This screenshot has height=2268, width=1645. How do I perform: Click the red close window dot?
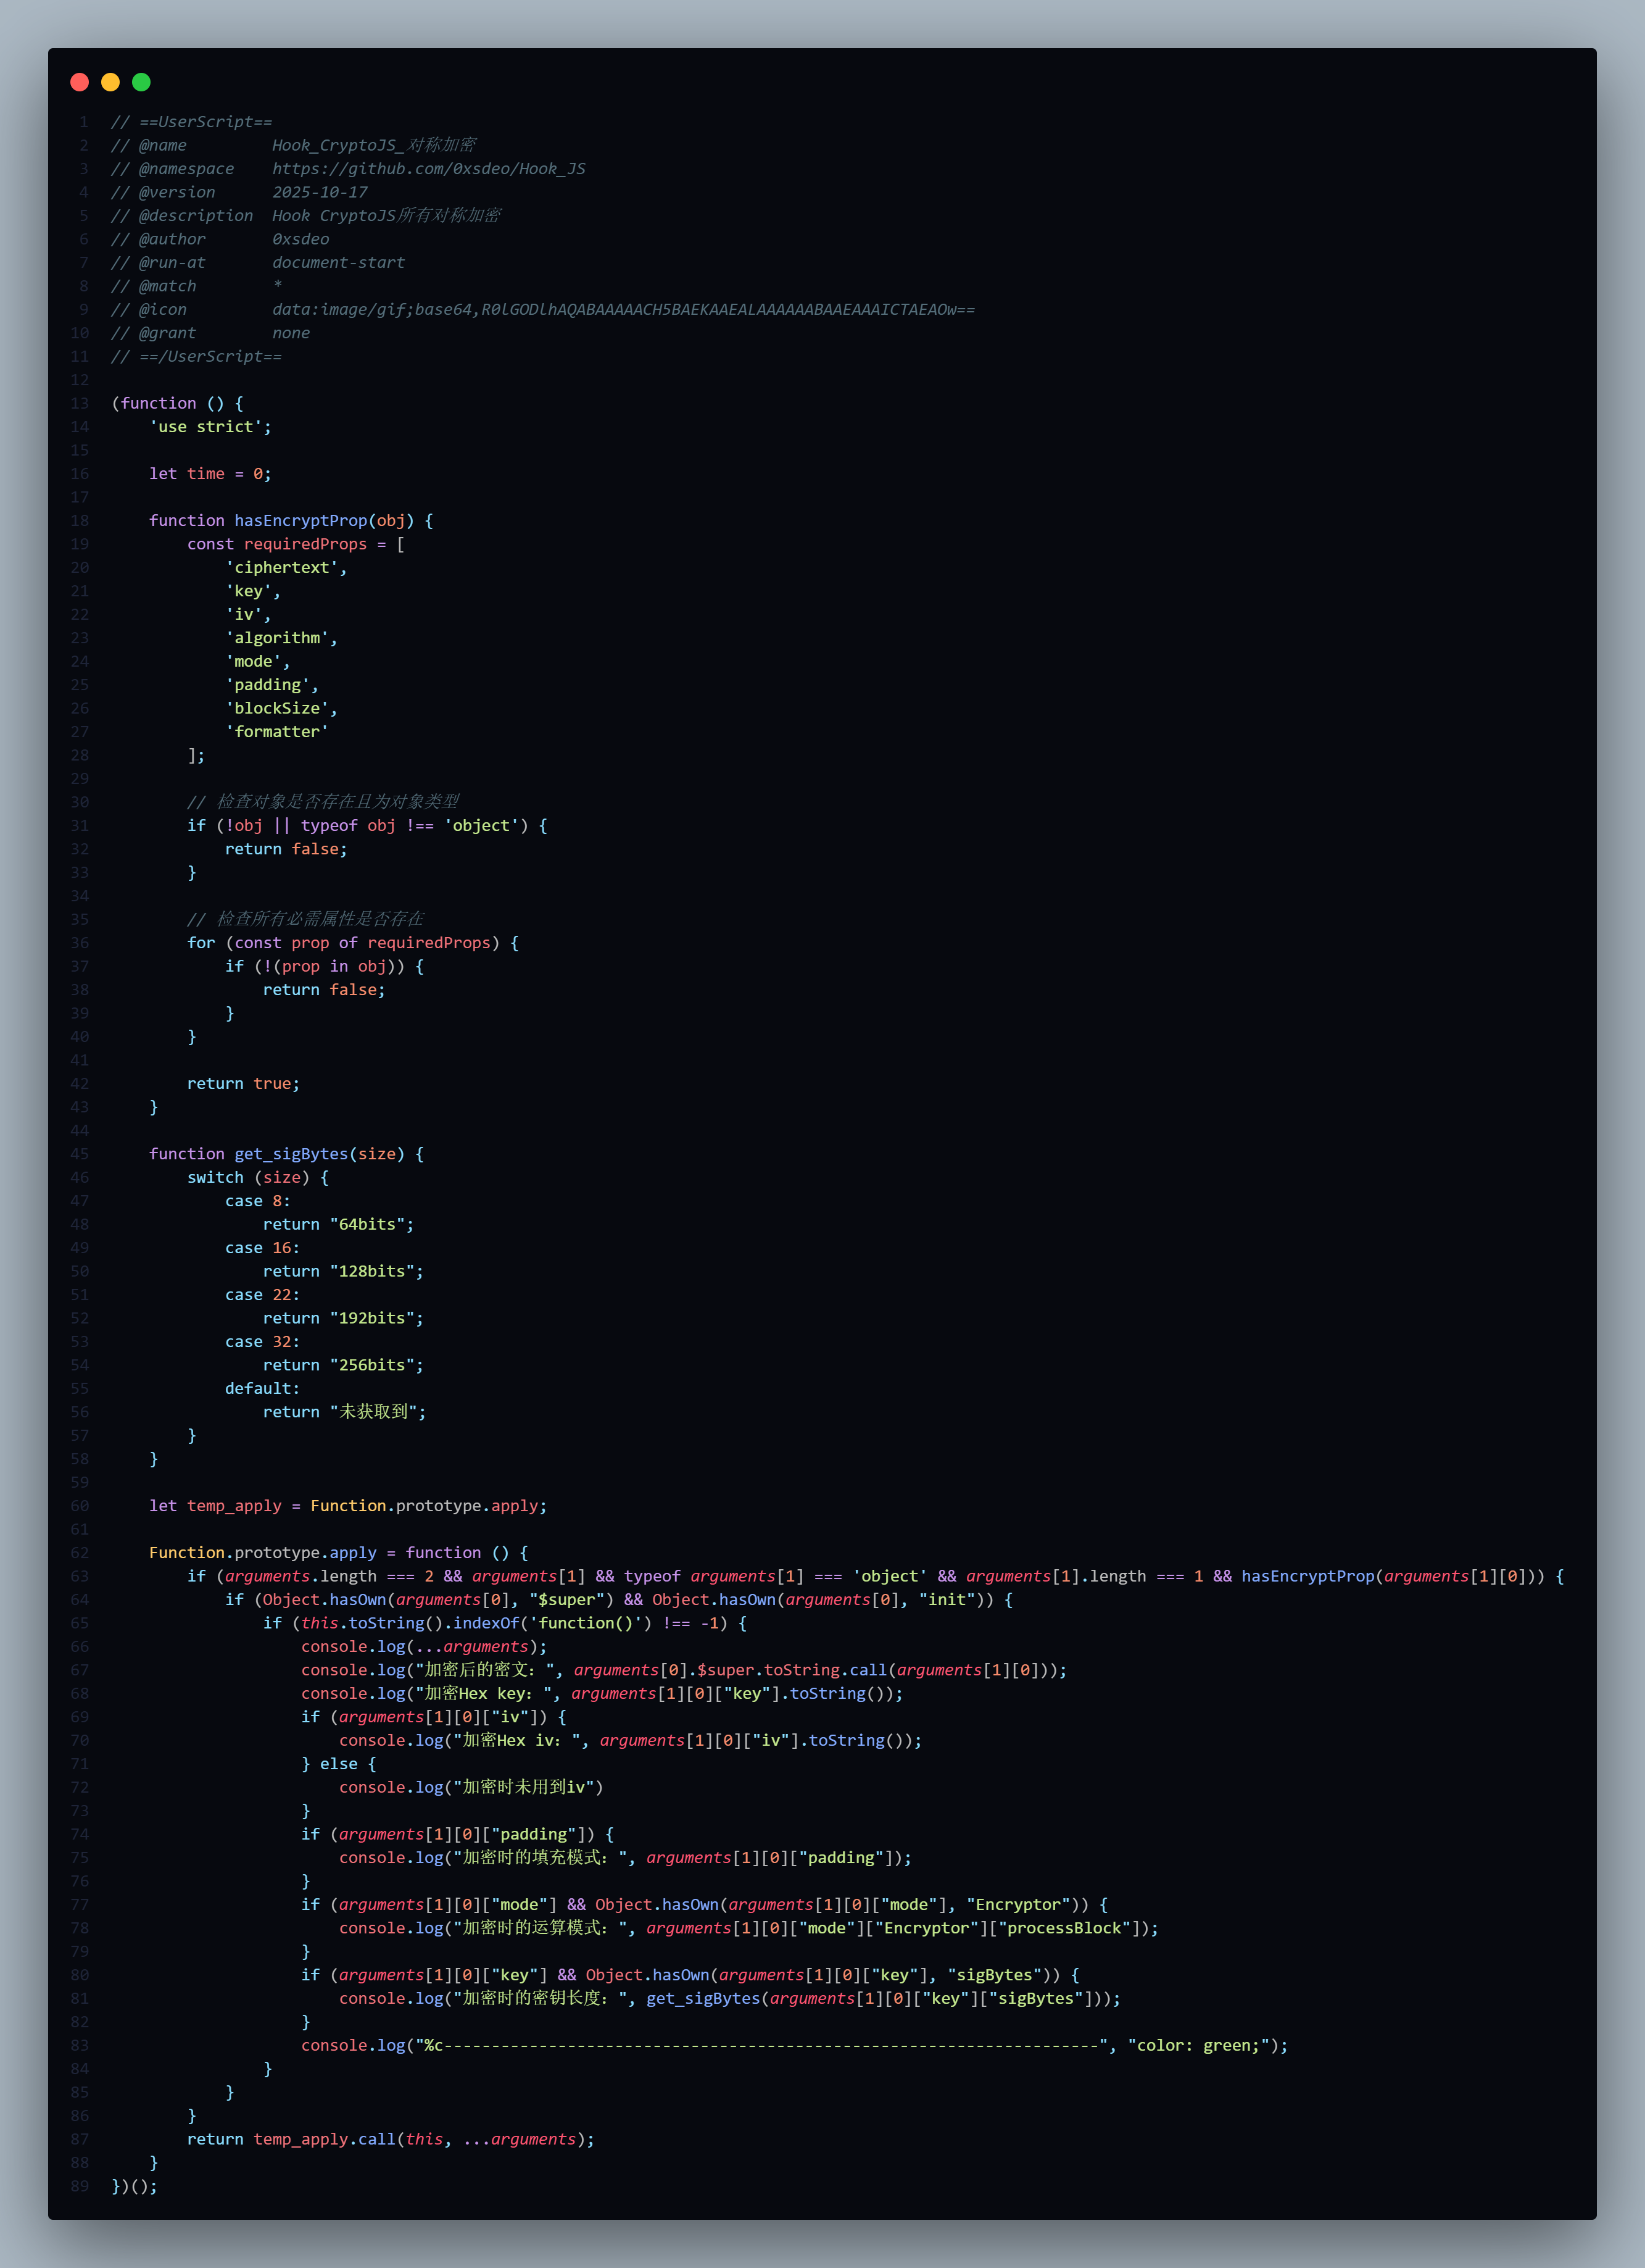coord(80,82)
